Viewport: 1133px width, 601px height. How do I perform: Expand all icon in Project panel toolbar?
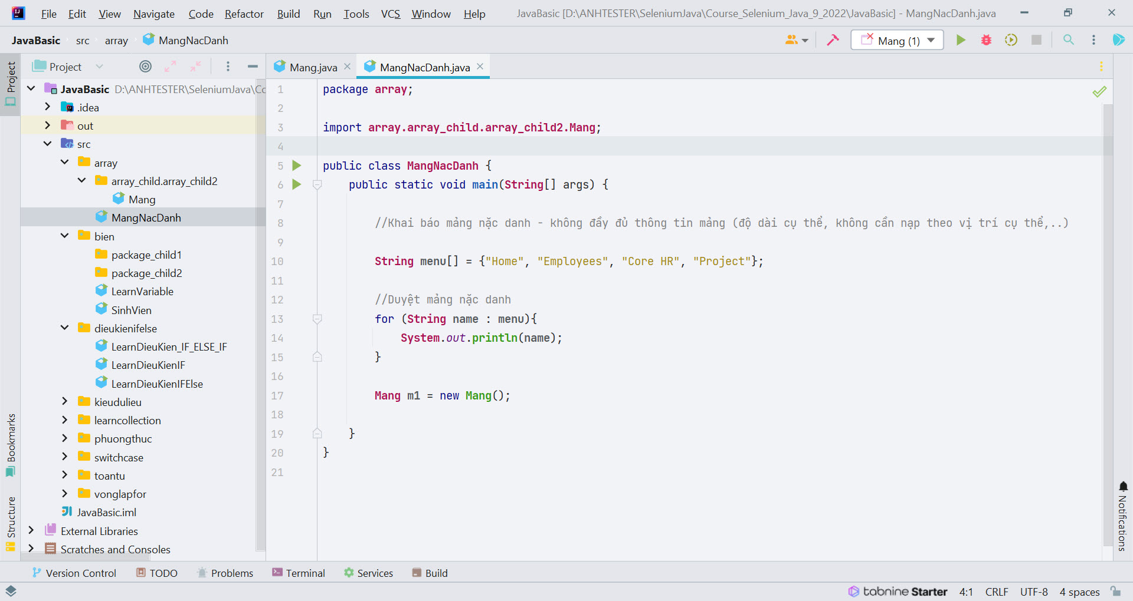171,67
